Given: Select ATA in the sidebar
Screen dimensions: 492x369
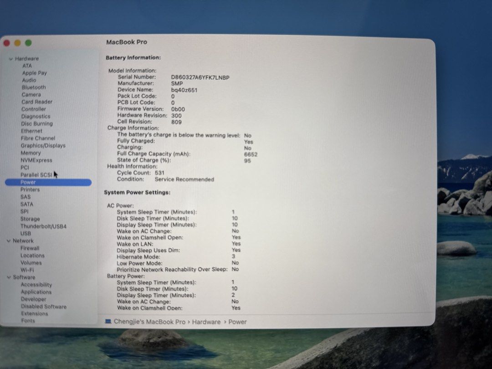Looking at the screenshot, I should [27, 66].
